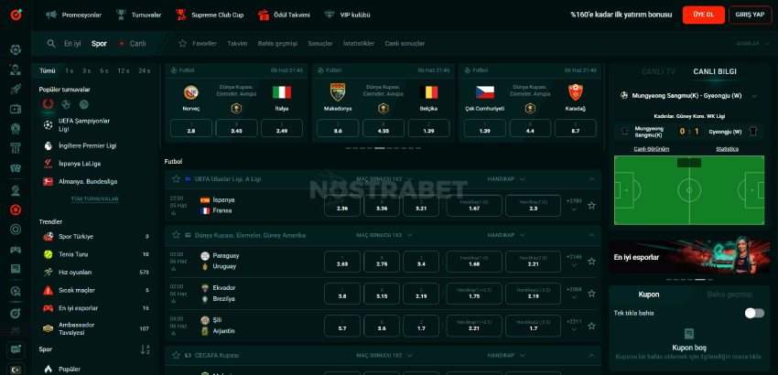Toggle Tek tıkla bahis switch
This screenshot has height=375, width=778.
tap(754, 313)
